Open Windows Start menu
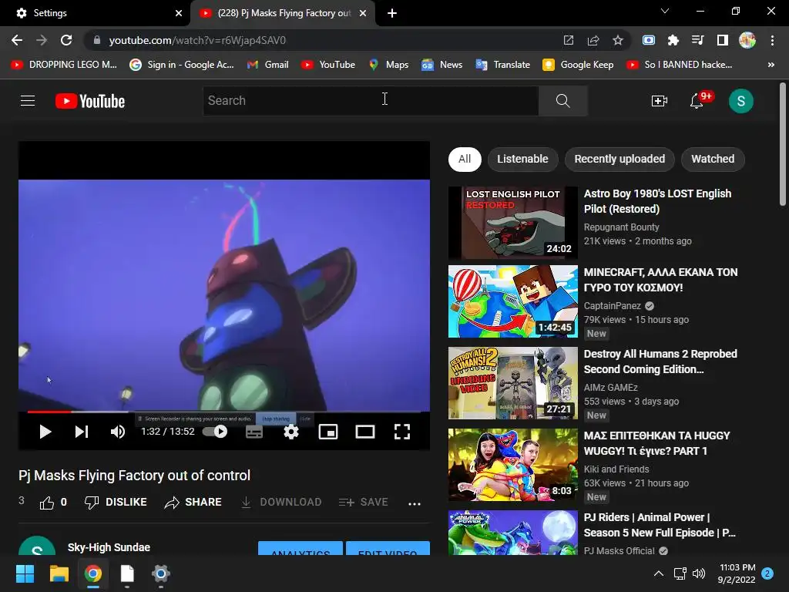Image resolution: width=789 pixels, height=592 pixels. (x=25, y=573)
